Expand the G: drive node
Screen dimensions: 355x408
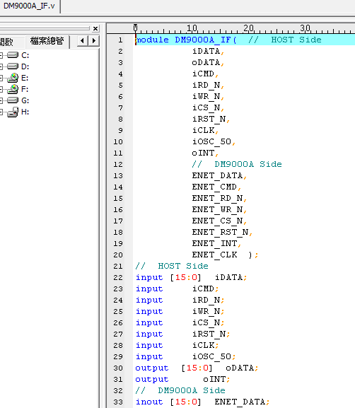[x=1, y=100]
